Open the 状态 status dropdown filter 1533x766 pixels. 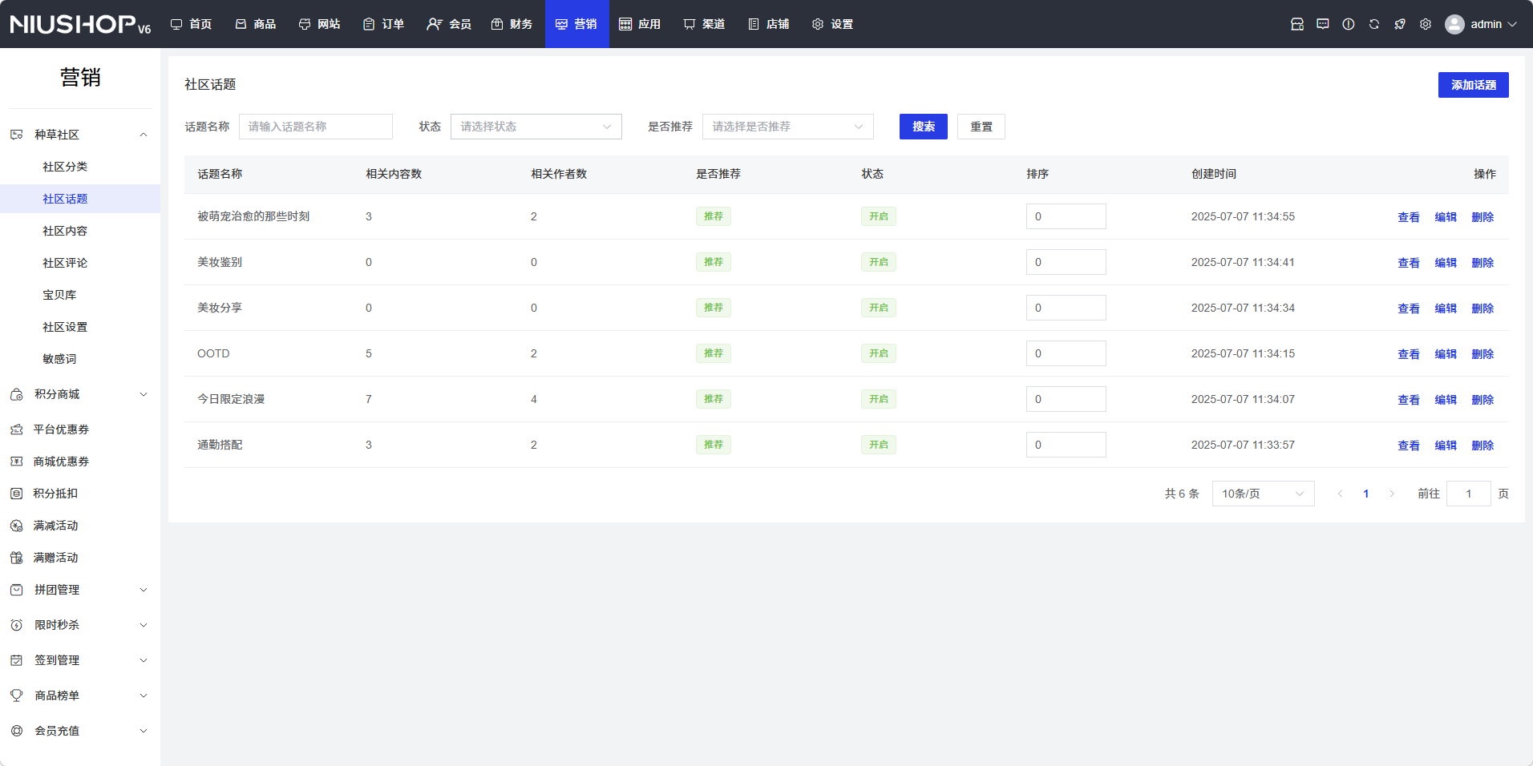point(536,127)
